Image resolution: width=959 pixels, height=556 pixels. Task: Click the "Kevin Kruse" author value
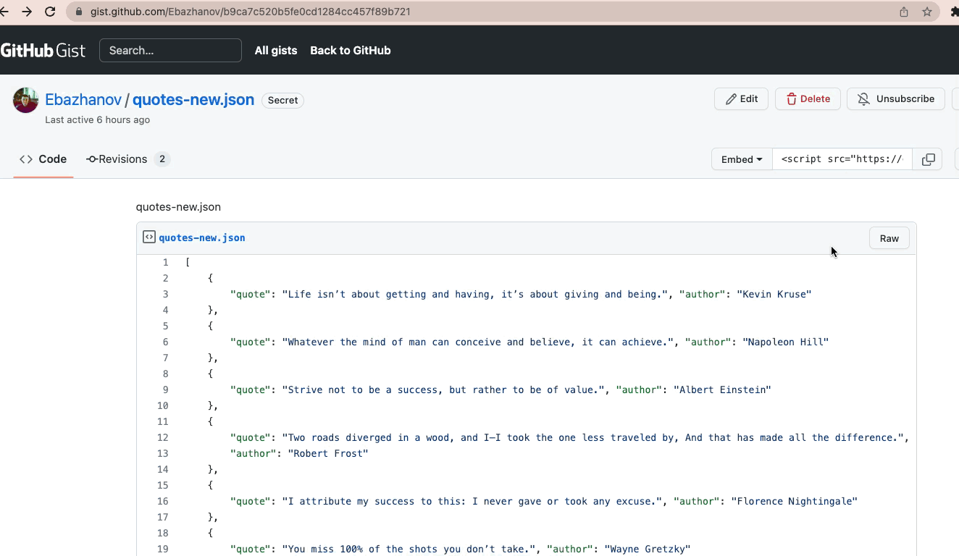point(774,294)
